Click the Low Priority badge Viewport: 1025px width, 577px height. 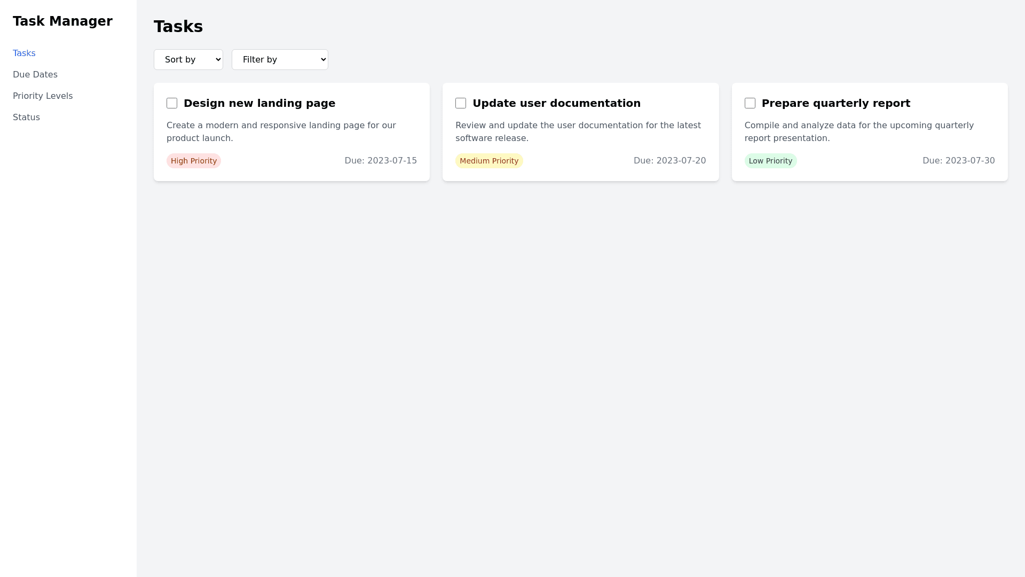770,161
